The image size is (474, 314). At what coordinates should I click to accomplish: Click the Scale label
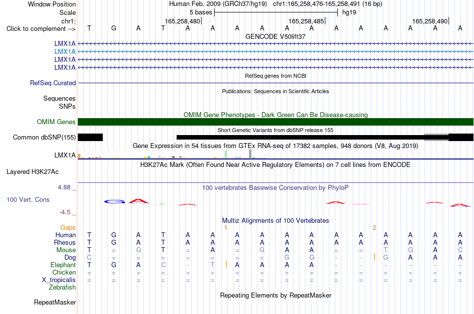(x=68, y=12)
